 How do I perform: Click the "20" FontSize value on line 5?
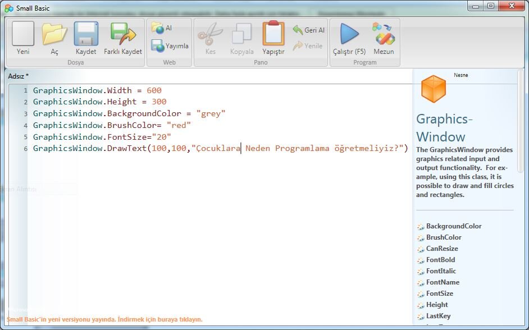162,137
